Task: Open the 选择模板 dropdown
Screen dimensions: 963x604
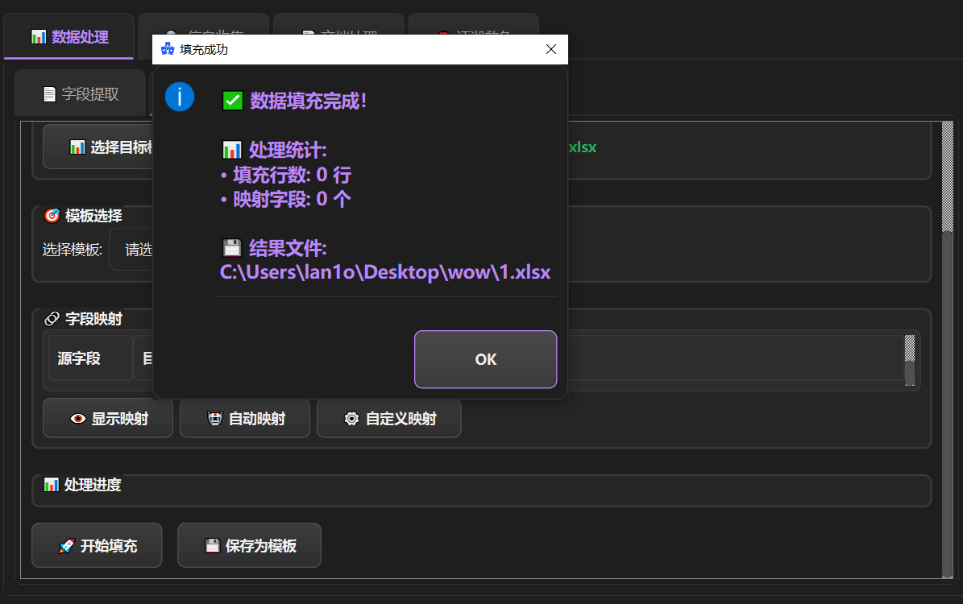Action: point(131,250)
